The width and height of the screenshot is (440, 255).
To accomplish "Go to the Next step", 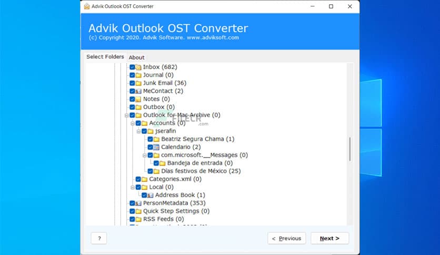I will [x=329, y=239].
